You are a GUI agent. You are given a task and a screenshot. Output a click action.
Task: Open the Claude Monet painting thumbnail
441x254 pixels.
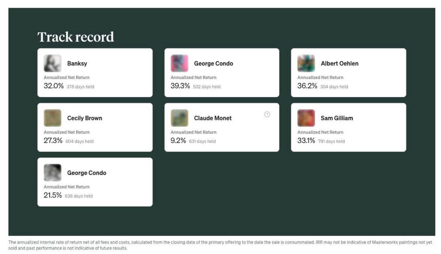pos(179,118)
